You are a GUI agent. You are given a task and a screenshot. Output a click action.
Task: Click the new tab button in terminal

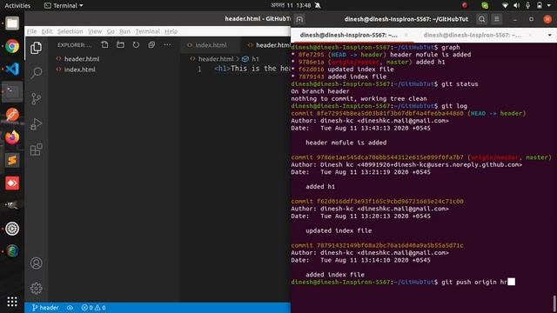pos(299,19)
